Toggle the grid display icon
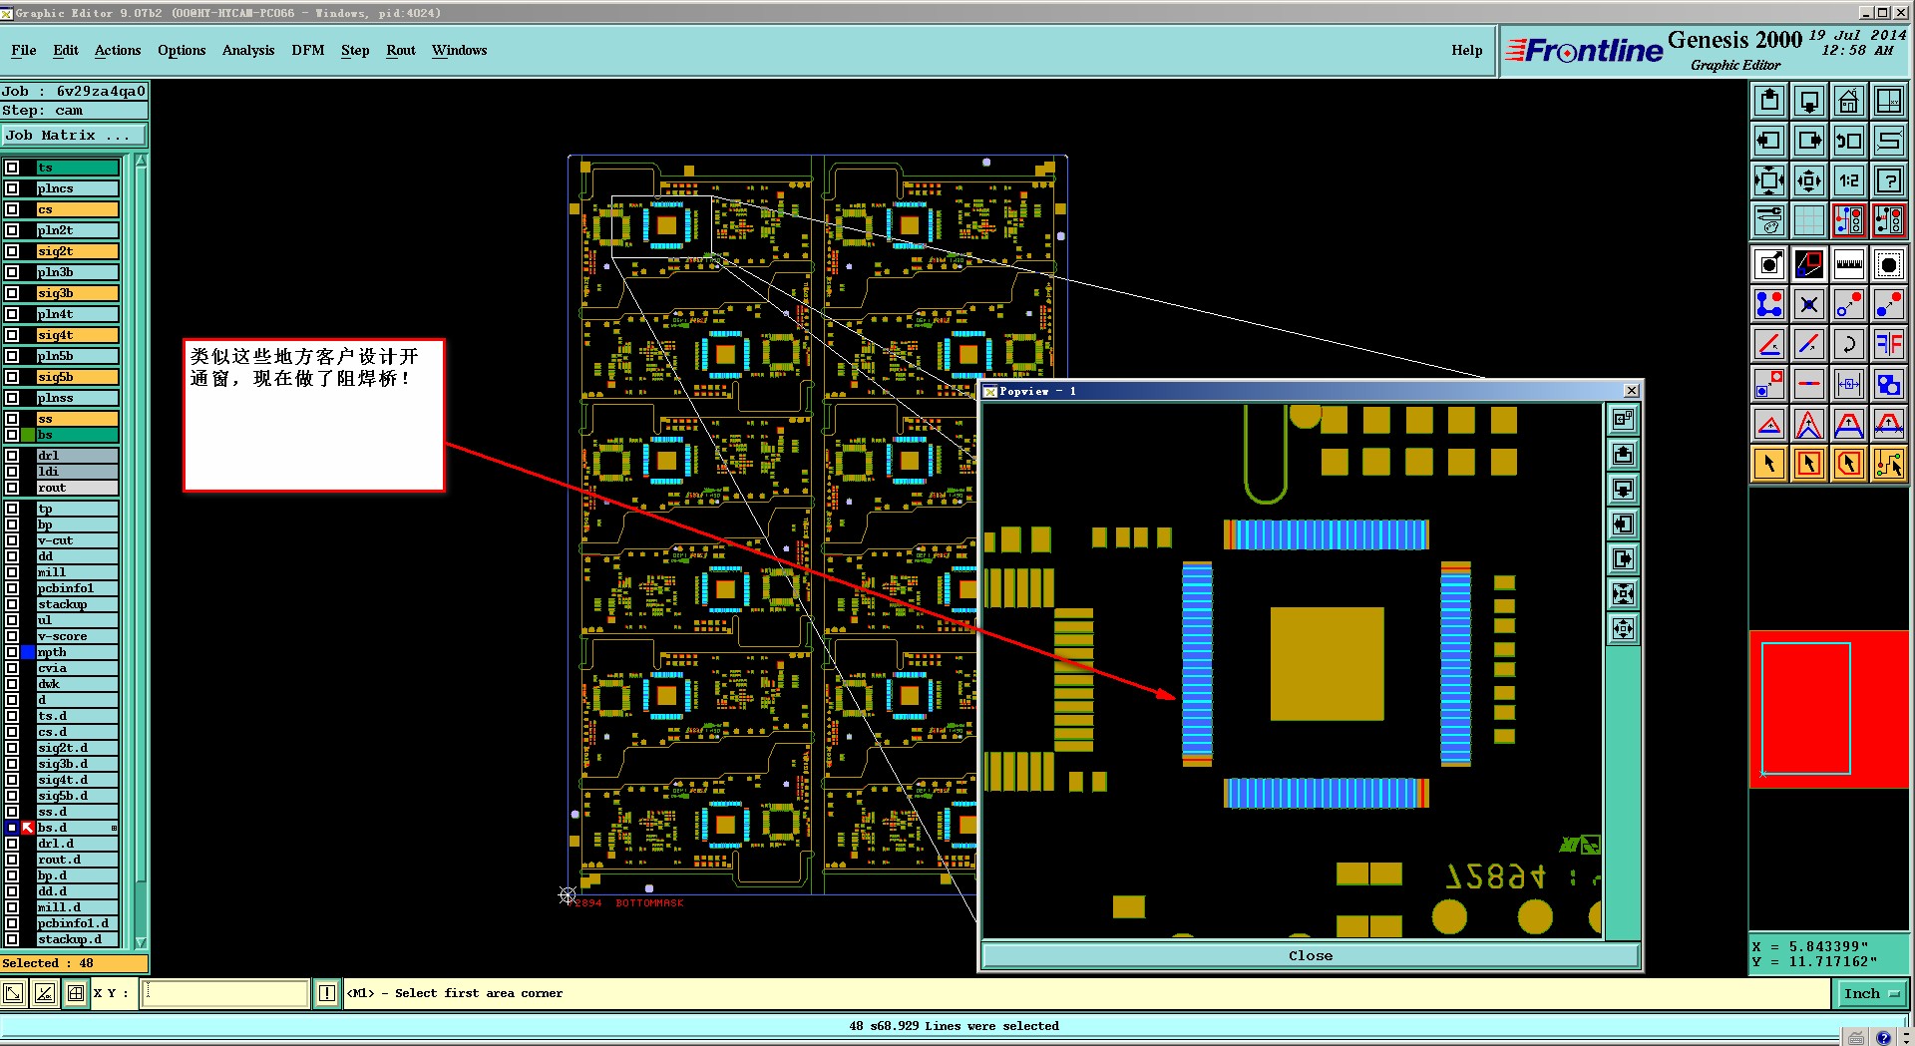Viewport: 1915px width, 1046px height. pos(1809,220)
